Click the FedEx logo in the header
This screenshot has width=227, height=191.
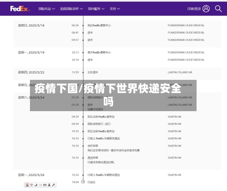[20, 9]
